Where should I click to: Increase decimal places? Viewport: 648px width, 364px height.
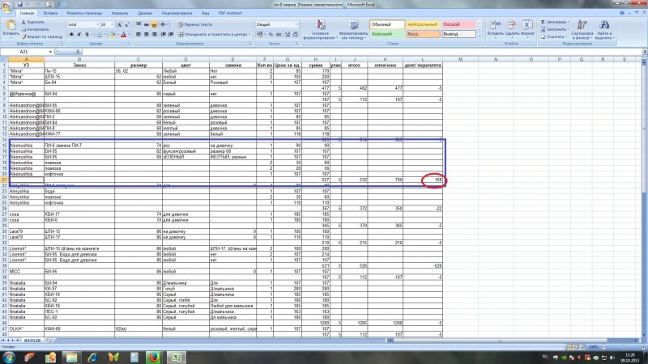[288, 35]
